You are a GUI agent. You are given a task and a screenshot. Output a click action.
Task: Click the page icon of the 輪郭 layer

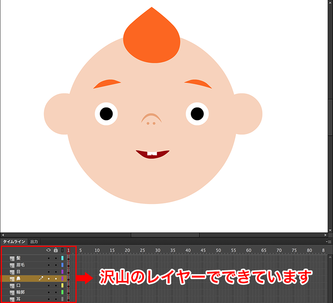click(12, 292)
